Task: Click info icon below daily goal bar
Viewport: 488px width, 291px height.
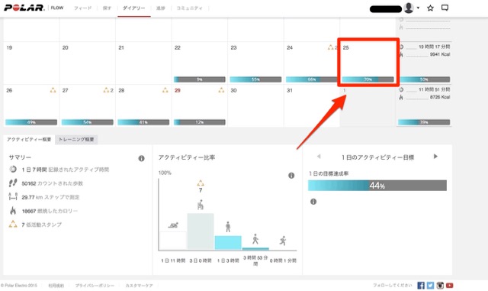Action: coord(313,202)
